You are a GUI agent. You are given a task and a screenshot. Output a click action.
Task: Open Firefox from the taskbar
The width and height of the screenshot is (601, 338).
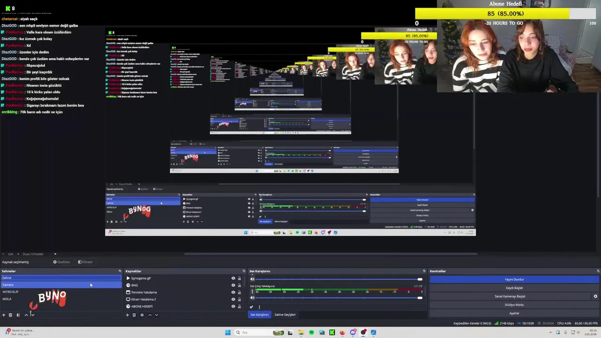(342, 332)
